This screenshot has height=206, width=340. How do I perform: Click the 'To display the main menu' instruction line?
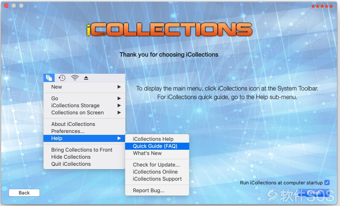point(227,89)
